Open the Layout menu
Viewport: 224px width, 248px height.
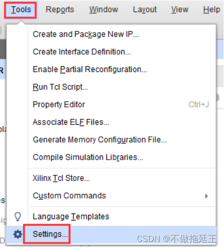coord(145,10)
